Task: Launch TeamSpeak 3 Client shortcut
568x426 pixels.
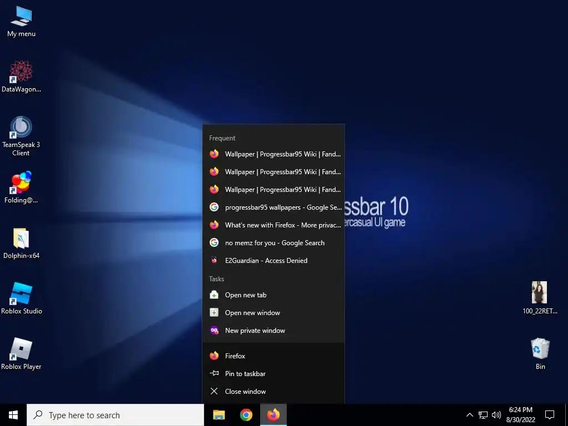Action: (21, 136)
